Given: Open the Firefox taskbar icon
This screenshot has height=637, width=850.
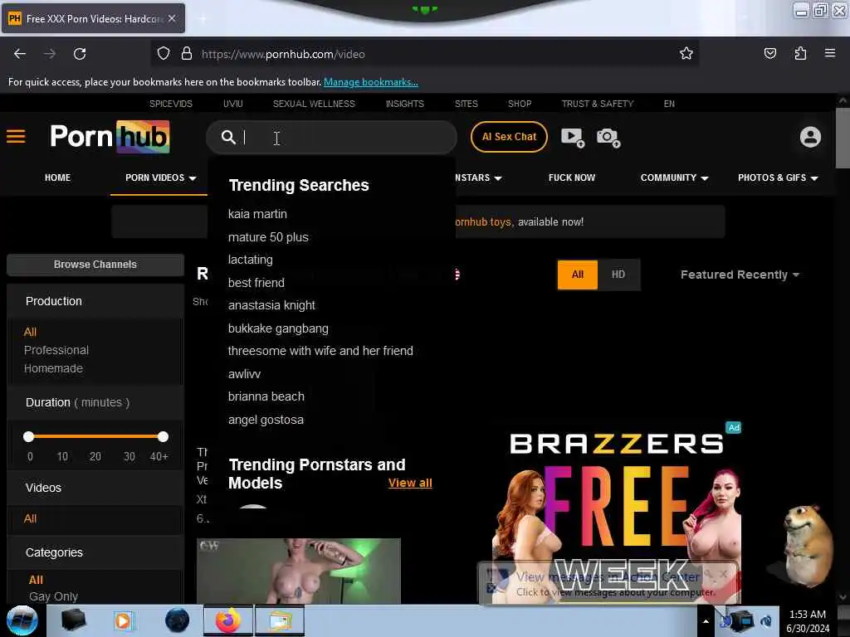Looking at the screenshot, I should coord(228,620).
